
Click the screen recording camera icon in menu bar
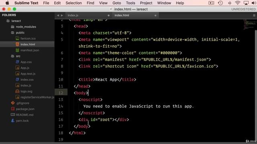[x=211, y=3]
